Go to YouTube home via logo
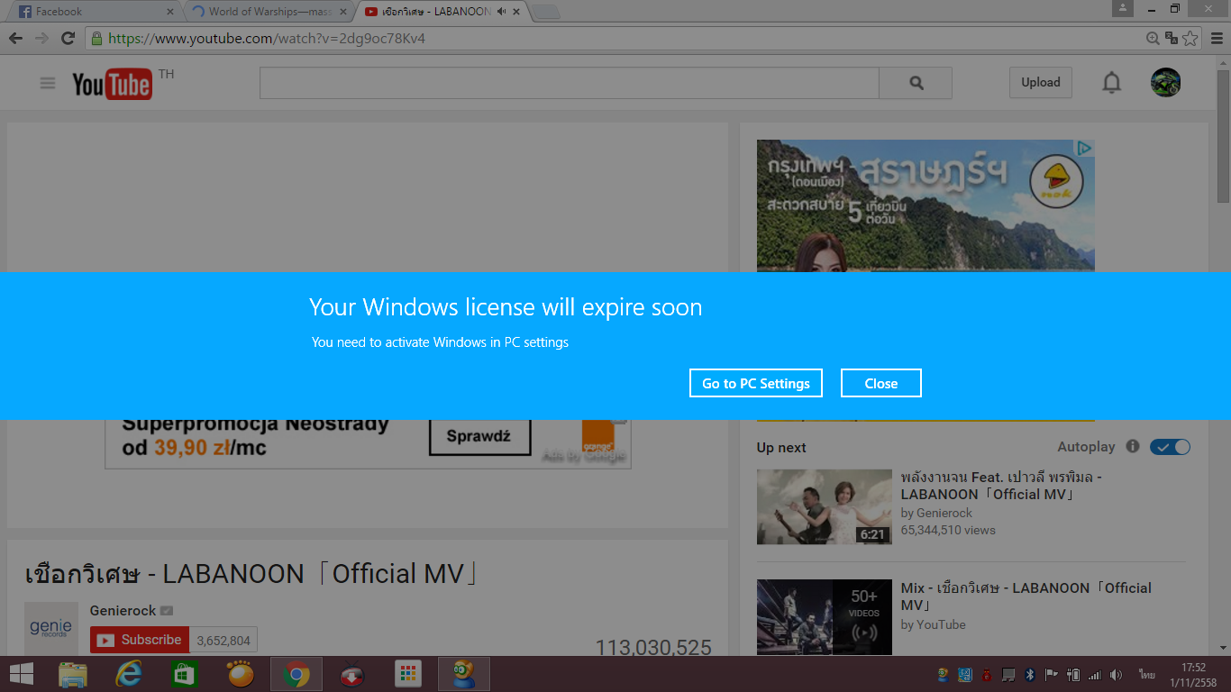This screenshot has width=1231, height=692. [x=112, y=84]
